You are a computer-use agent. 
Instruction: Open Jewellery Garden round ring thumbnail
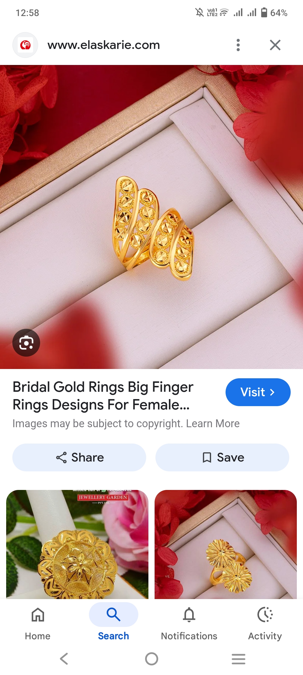coord(77,544)
